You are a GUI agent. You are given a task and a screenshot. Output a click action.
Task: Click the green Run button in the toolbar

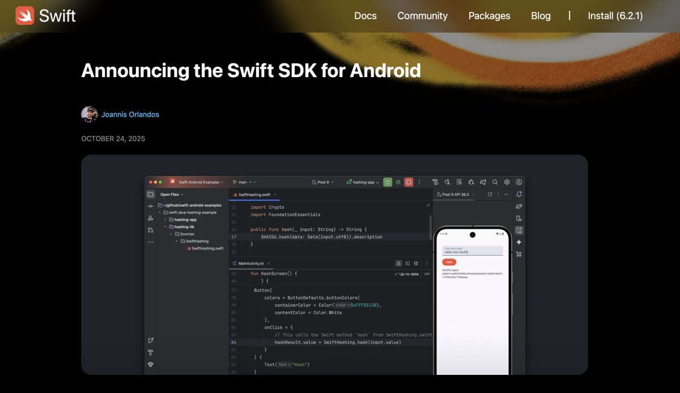click(x=387, y=182)
